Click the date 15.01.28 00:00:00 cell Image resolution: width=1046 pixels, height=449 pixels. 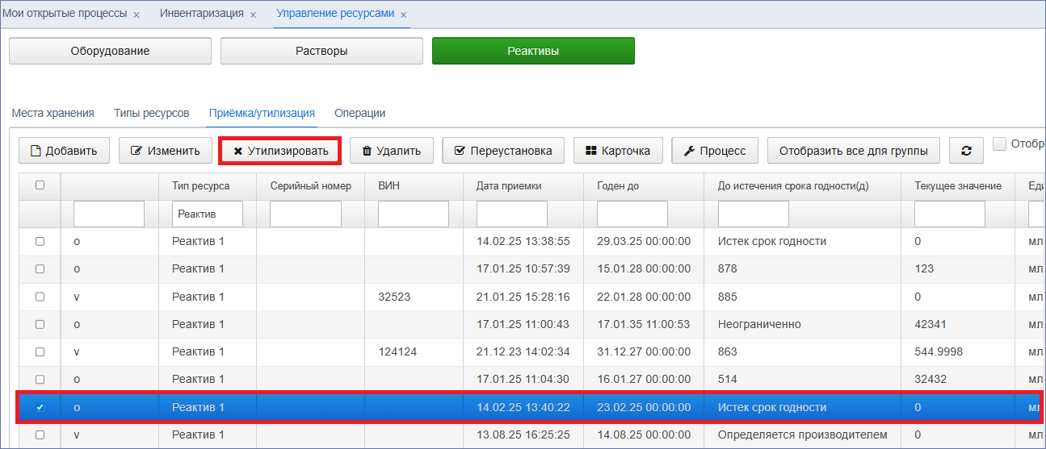pos(644,268)
